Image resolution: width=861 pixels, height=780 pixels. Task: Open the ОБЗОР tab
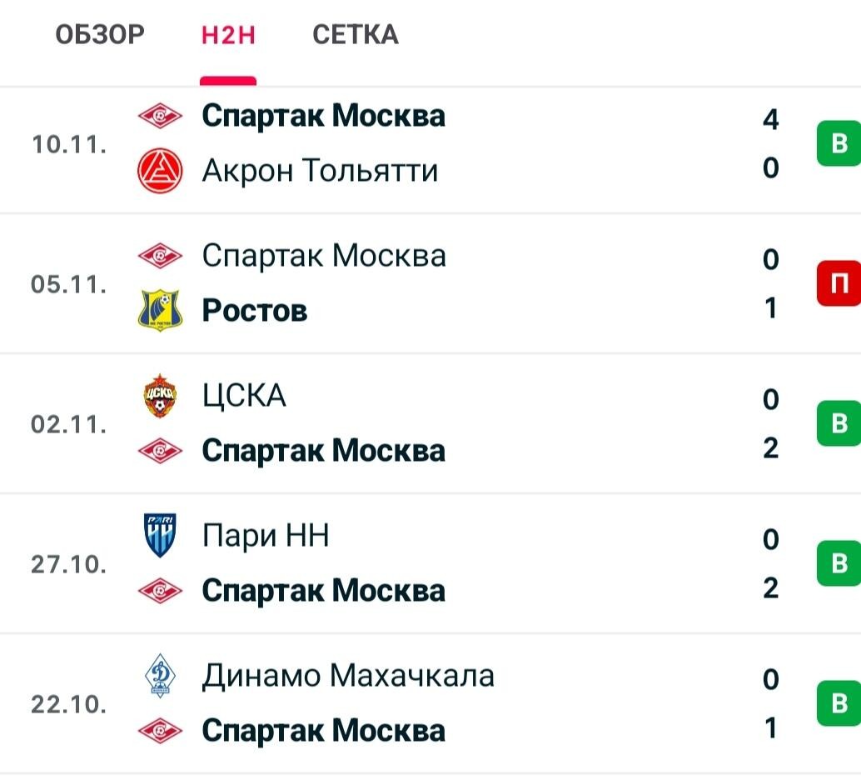click(x=100, y=35)
